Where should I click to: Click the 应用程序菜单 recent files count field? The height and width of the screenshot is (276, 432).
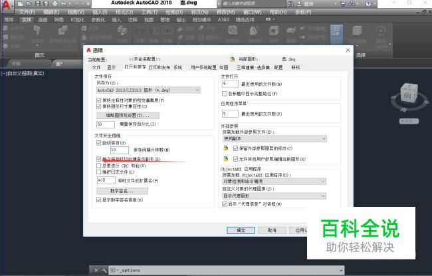[x=230, y=114]
